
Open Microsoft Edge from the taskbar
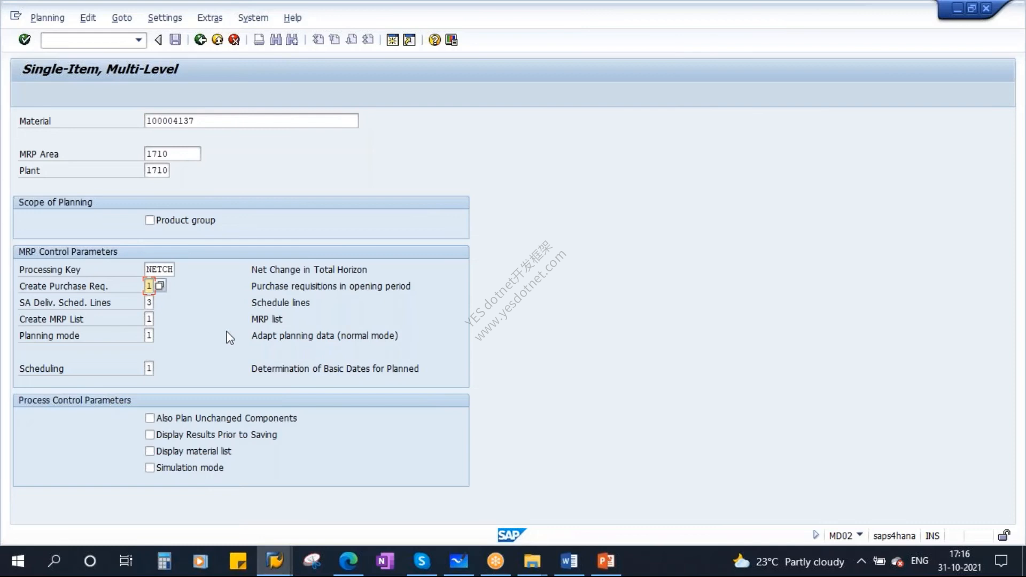click(348, 561)
